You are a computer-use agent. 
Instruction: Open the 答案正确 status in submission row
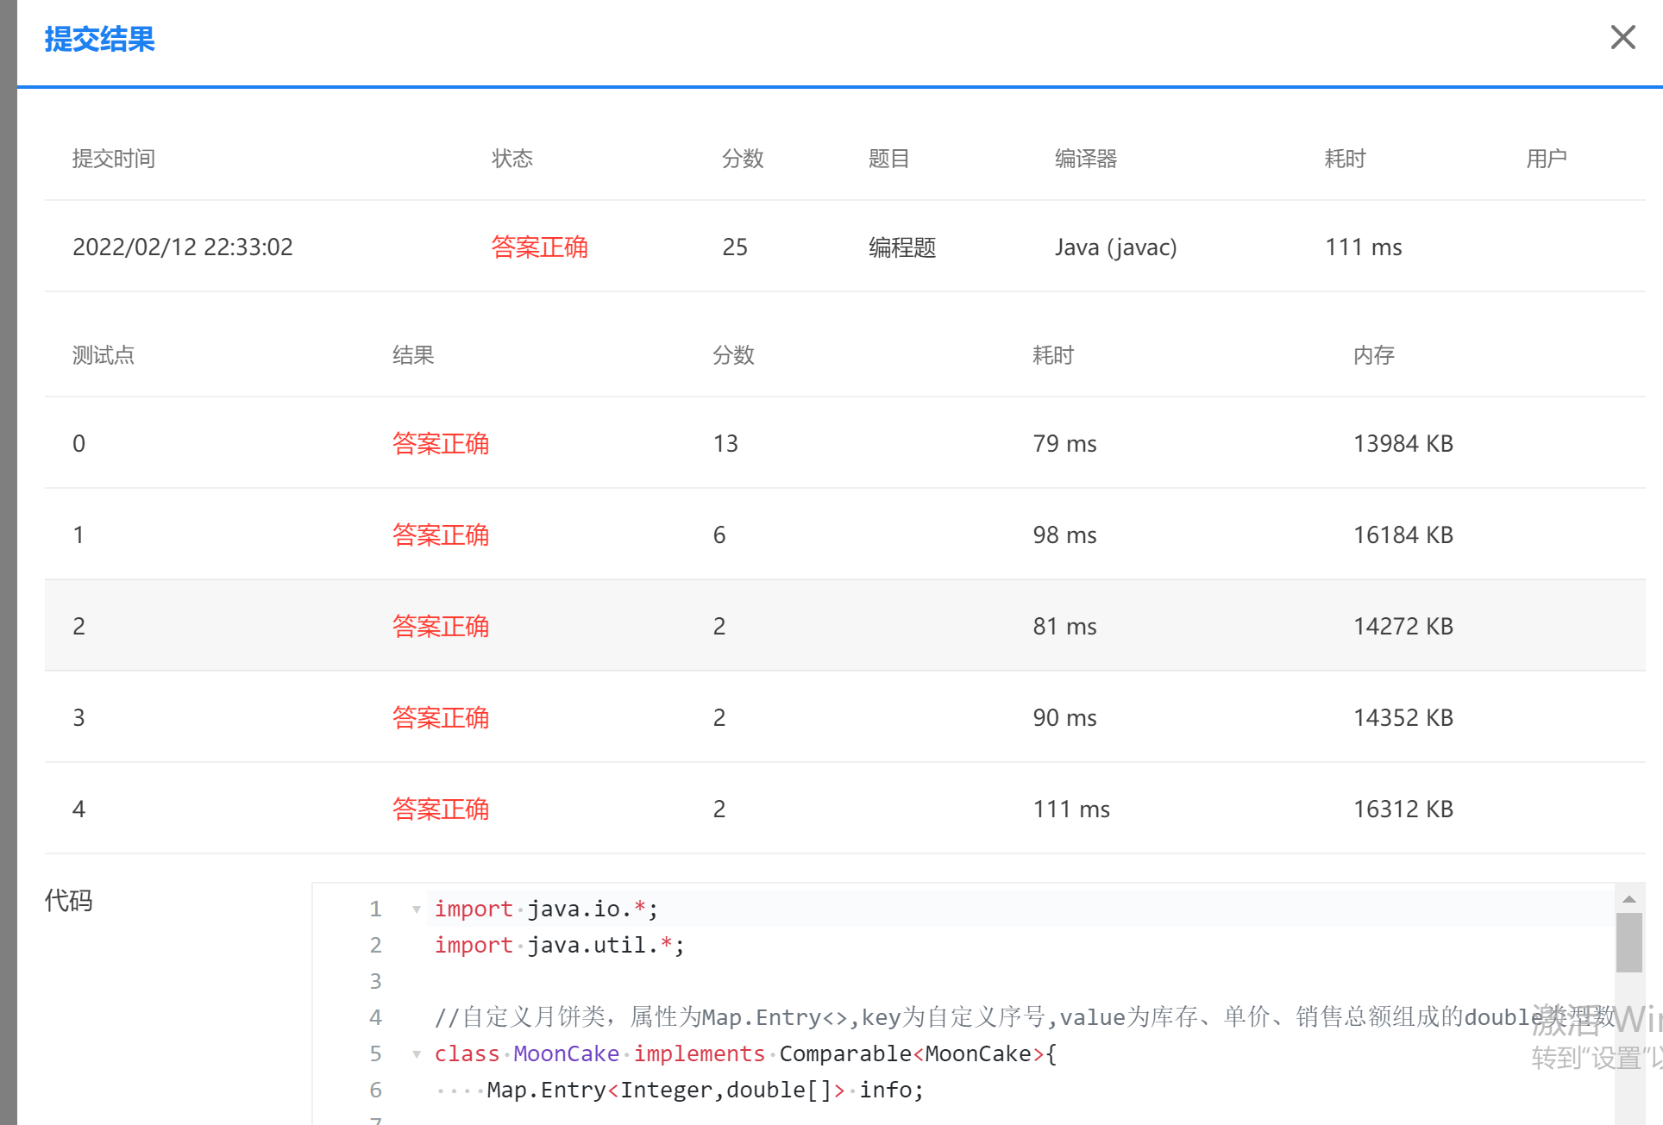coord(540,247)
